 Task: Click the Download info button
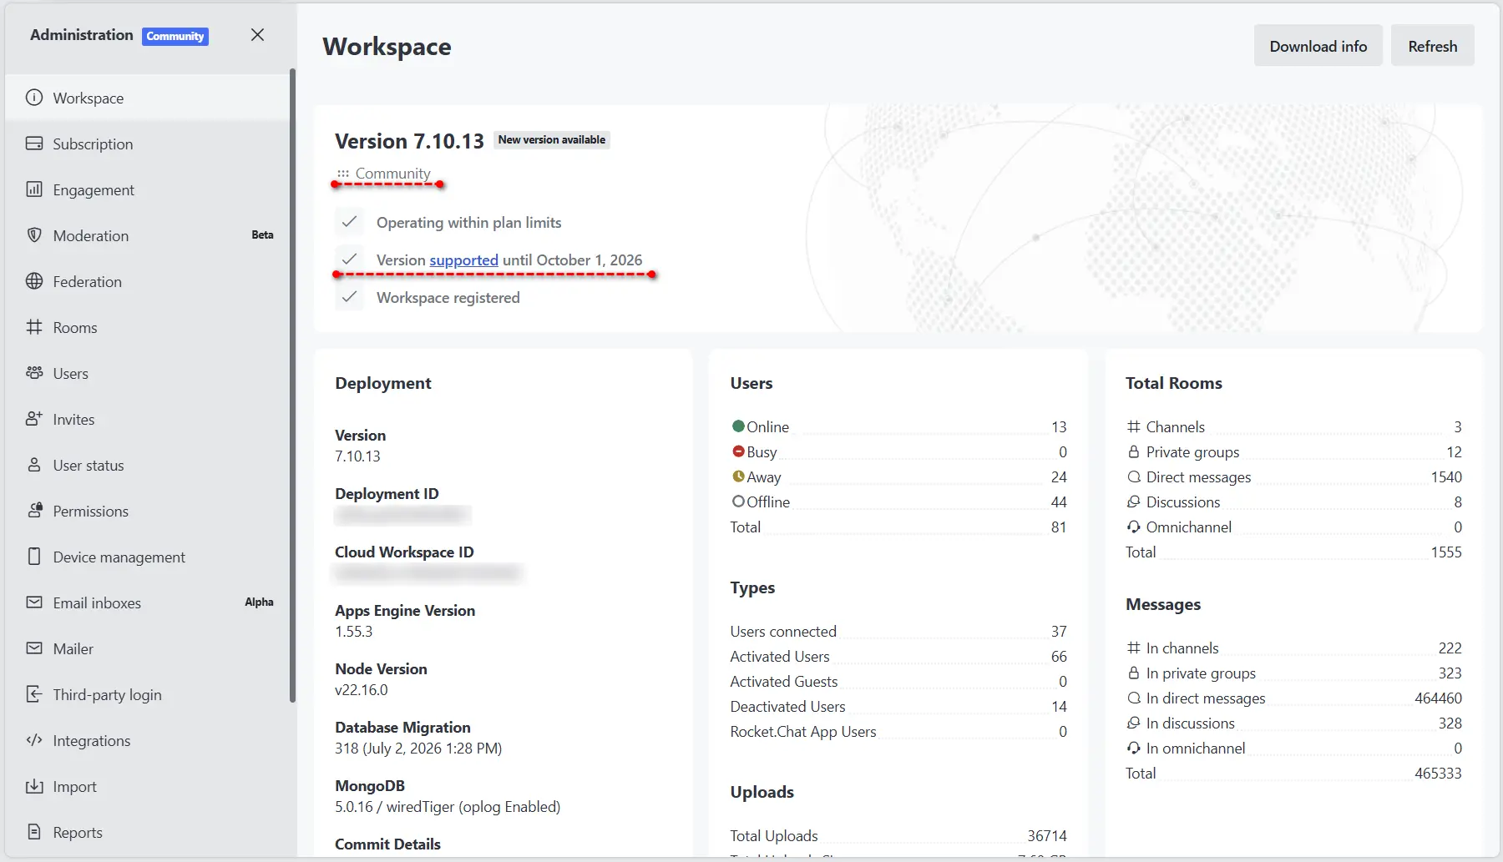coord(1318,46)
